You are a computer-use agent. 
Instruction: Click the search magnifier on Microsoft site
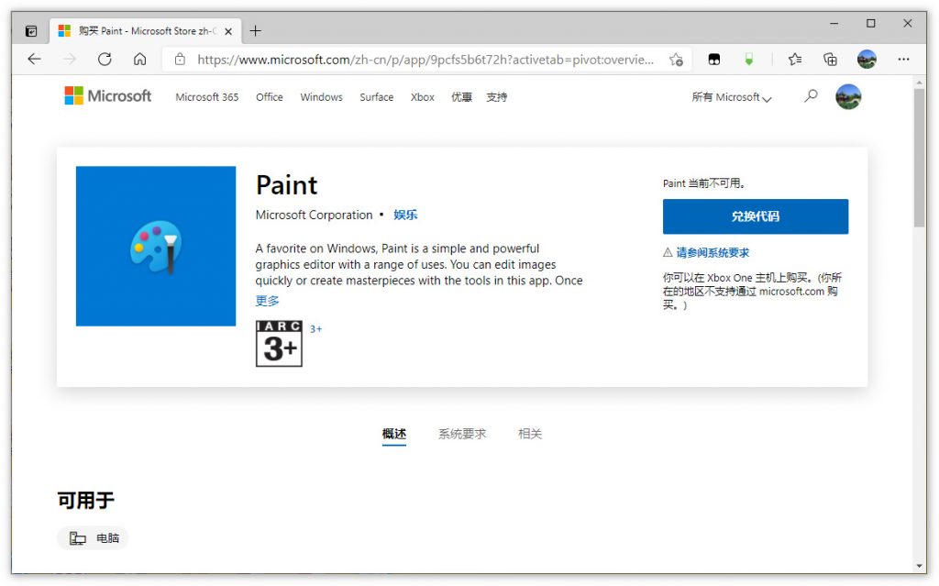[811, 96]
